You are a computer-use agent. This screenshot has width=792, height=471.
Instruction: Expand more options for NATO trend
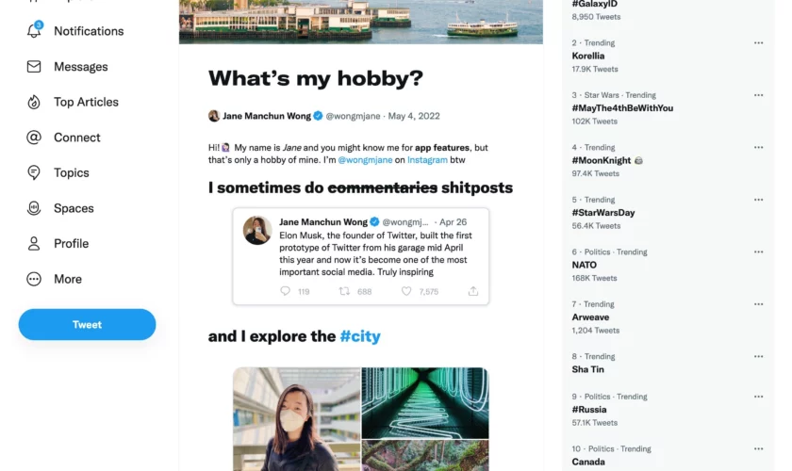(x=758, y=252)
